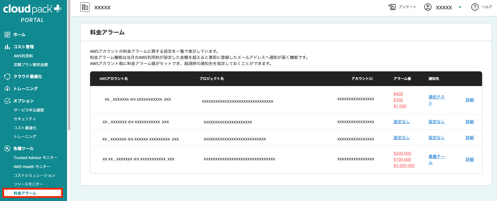Click the tools wrench icon
Viewport: 497px width, 201px height.
pos(7,148)
